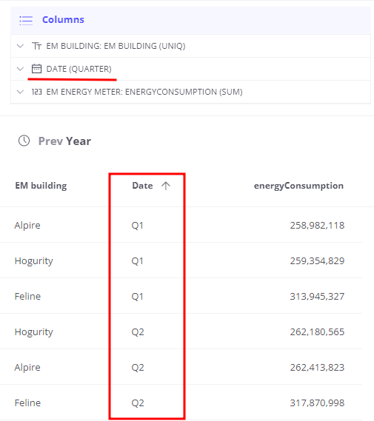Click the 123 numeric icon for ENERGYCONSUMPTION

pyautogui.click(x=36, y=92)
